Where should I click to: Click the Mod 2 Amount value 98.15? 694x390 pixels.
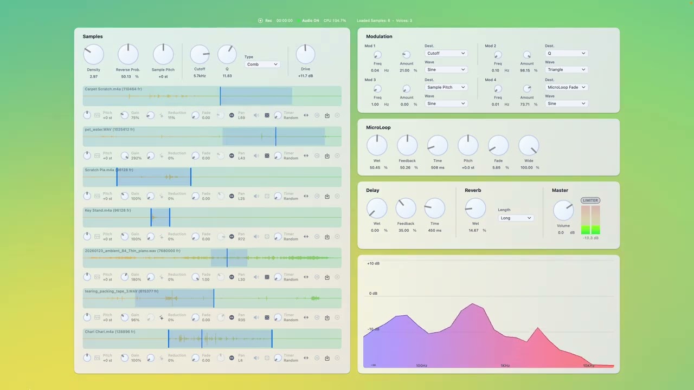525,70
